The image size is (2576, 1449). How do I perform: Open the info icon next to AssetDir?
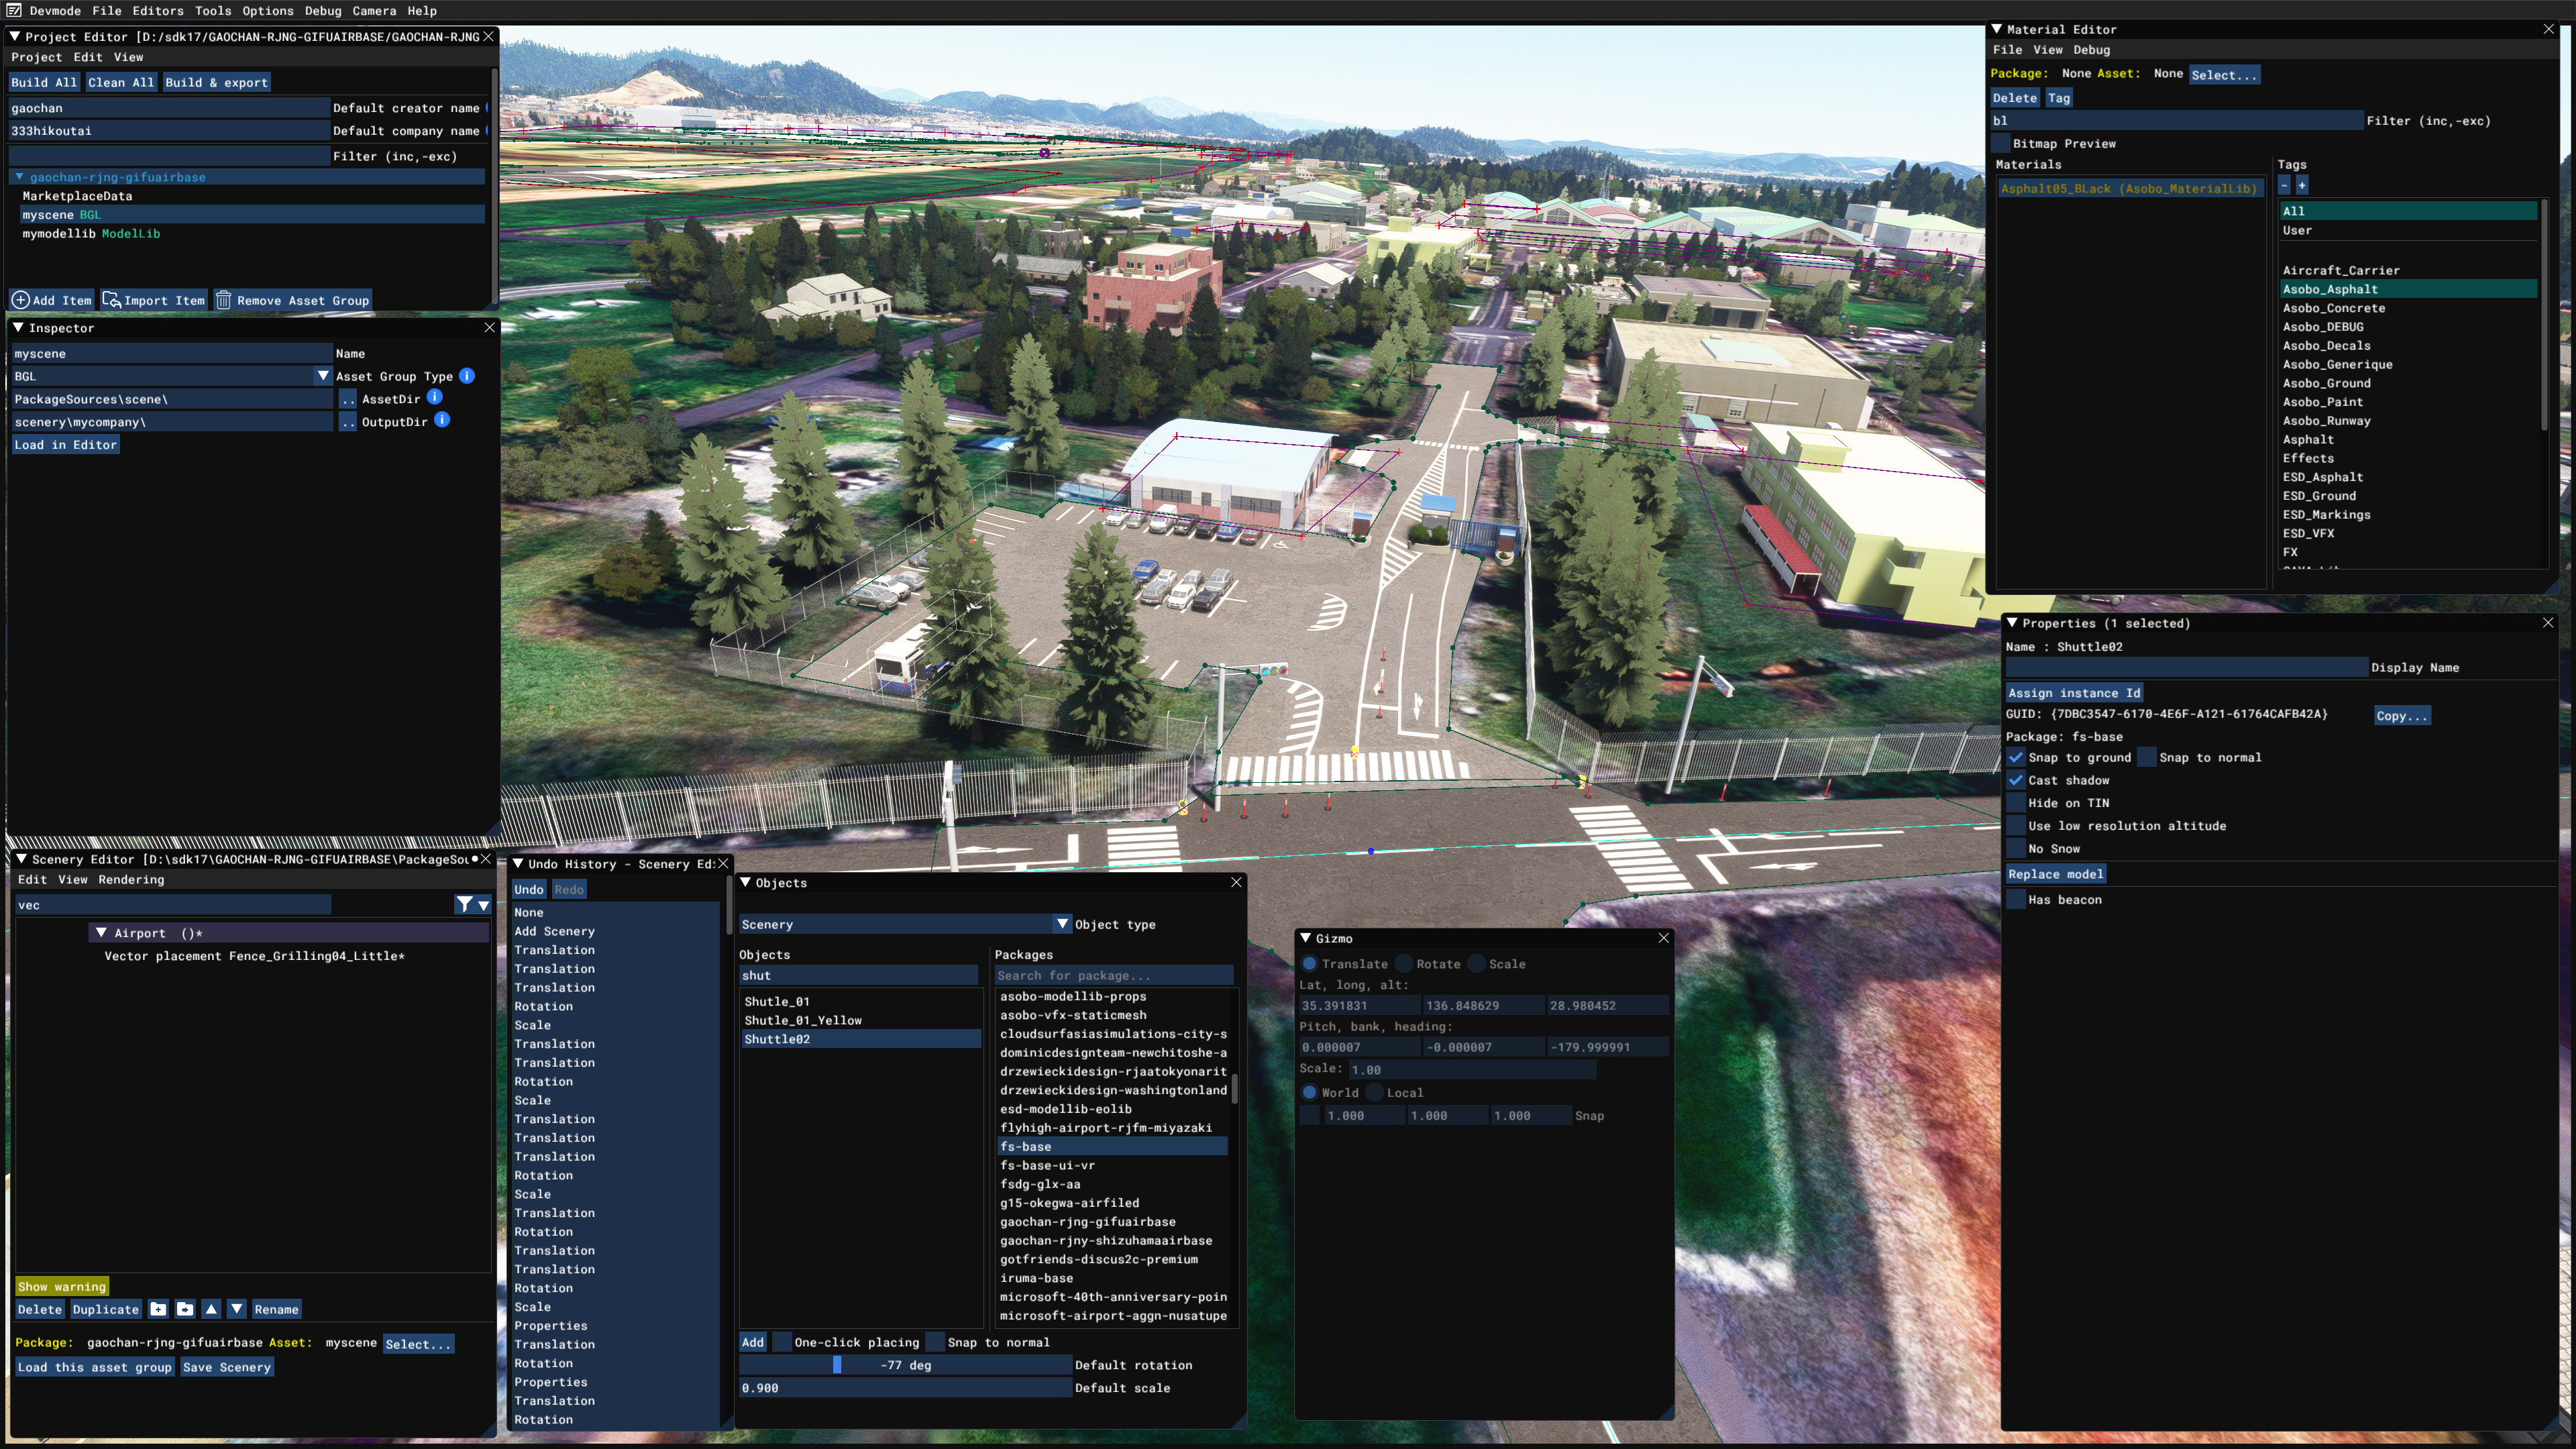pyautogui.click(x=434, y=397)
